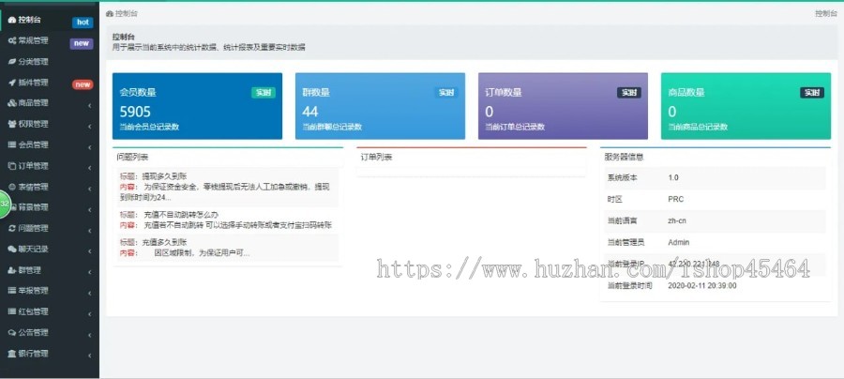Open the question titled 充值不自动跳转怎么办

coord(180,214)
